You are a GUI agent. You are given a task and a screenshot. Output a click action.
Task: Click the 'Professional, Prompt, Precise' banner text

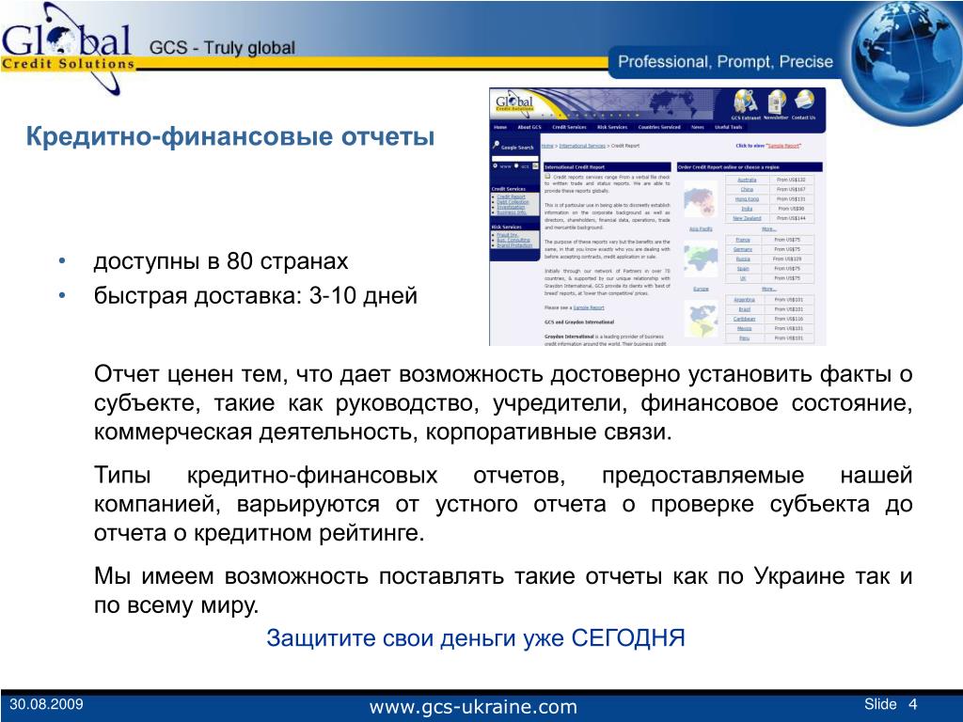point(725,61)
